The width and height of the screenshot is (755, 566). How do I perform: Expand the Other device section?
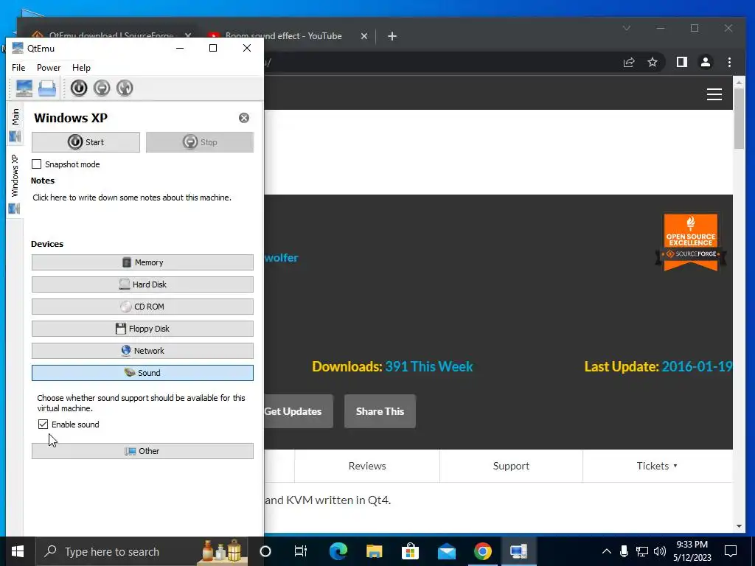tap(142, 451)
